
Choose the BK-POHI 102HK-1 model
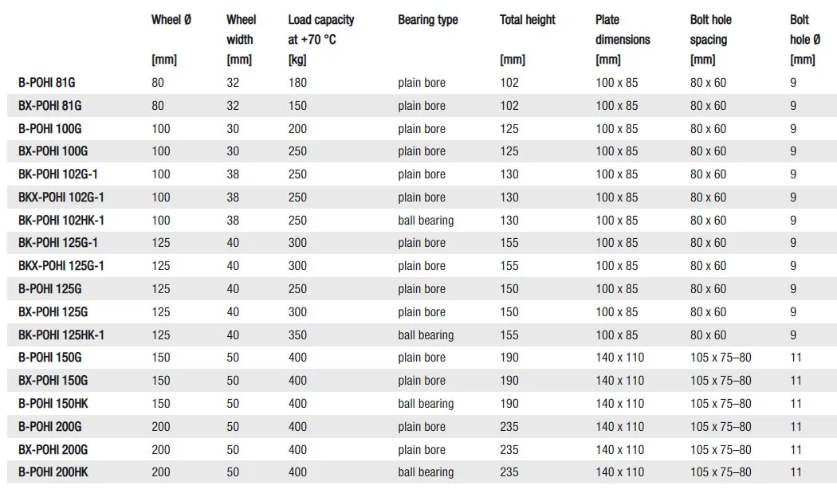pos(61,221)
